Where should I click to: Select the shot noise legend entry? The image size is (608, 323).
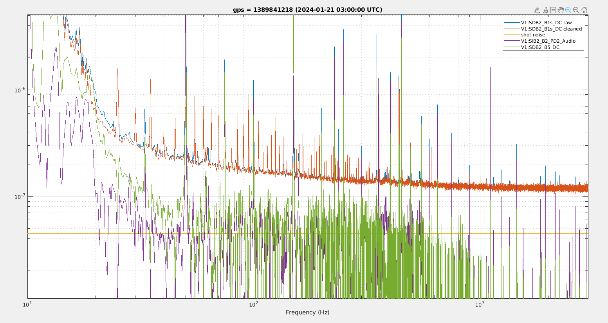coord(533,35)
